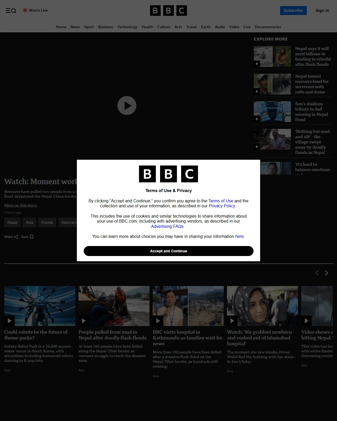Open 'Nepal tunnel rescuers' video thumbnail

click(272, 84)
